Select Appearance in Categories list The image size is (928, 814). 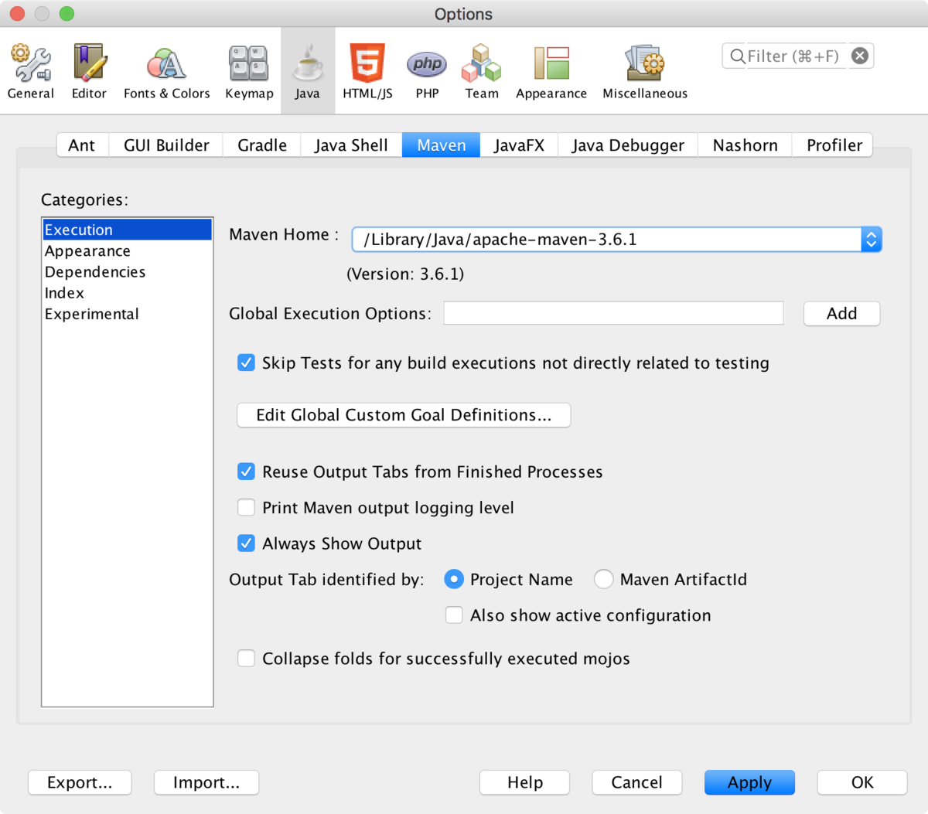[127, 251]
